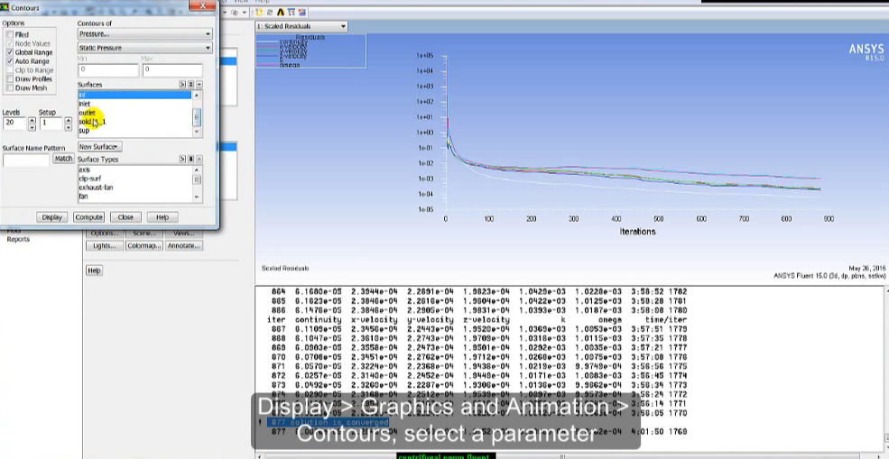
Task: Click the Annotate... button in main window
Action: pyautogui.click(x=184, y=246)
